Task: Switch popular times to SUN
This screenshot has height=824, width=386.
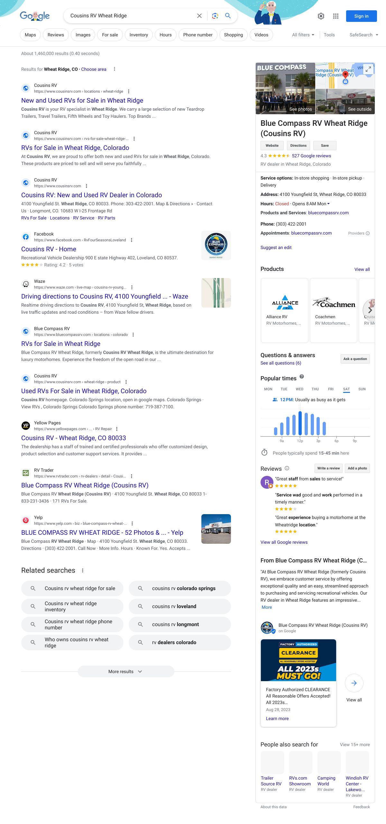Action: point(362,389)
